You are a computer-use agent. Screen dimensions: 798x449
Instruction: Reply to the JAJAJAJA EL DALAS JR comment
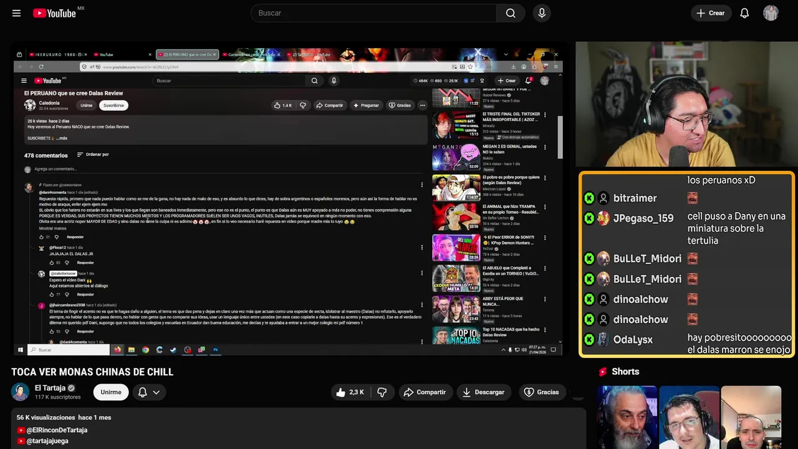(x=85, y=263)
